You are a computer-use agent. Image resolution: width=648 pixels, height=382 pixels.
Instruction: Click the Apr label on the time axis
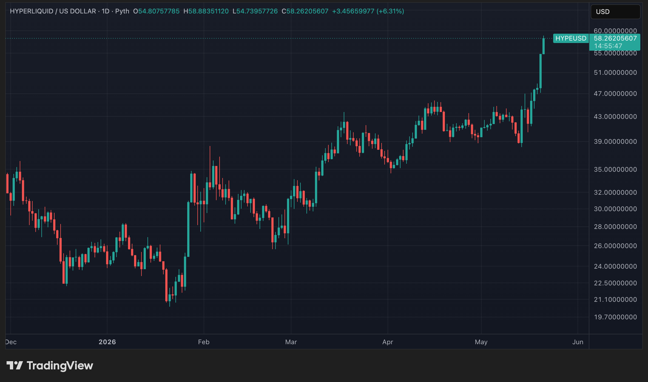(388, 342)
